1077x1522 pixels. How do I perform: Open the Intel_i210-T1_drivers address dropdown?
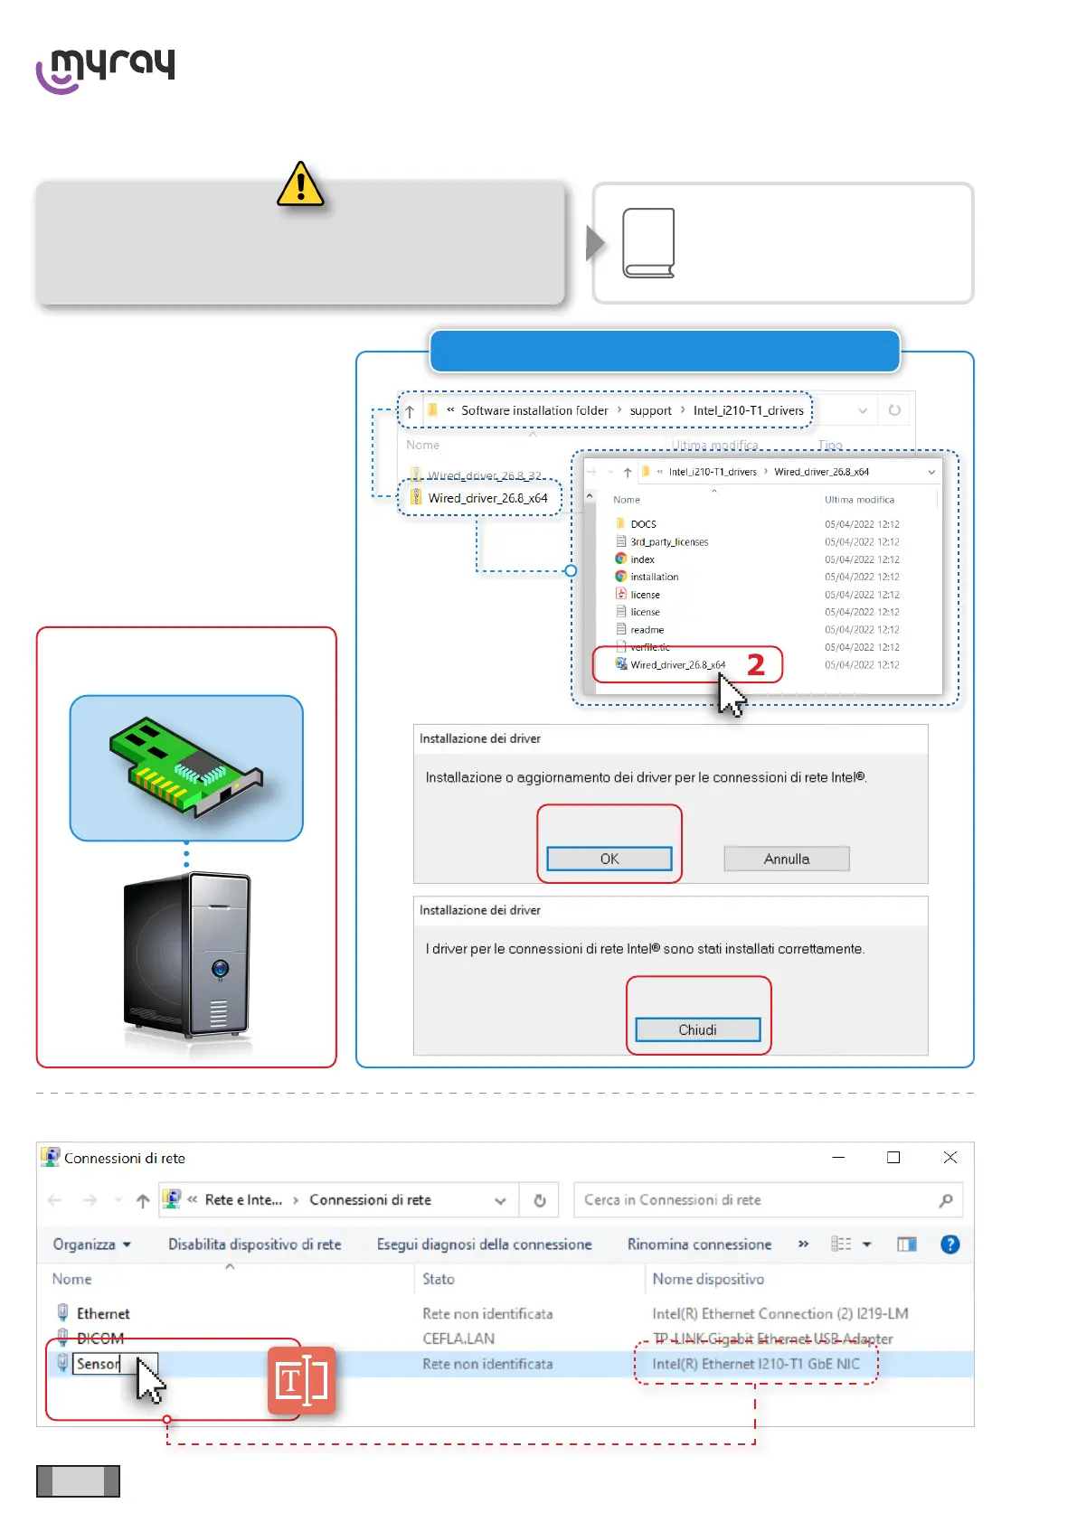[863, 410]
